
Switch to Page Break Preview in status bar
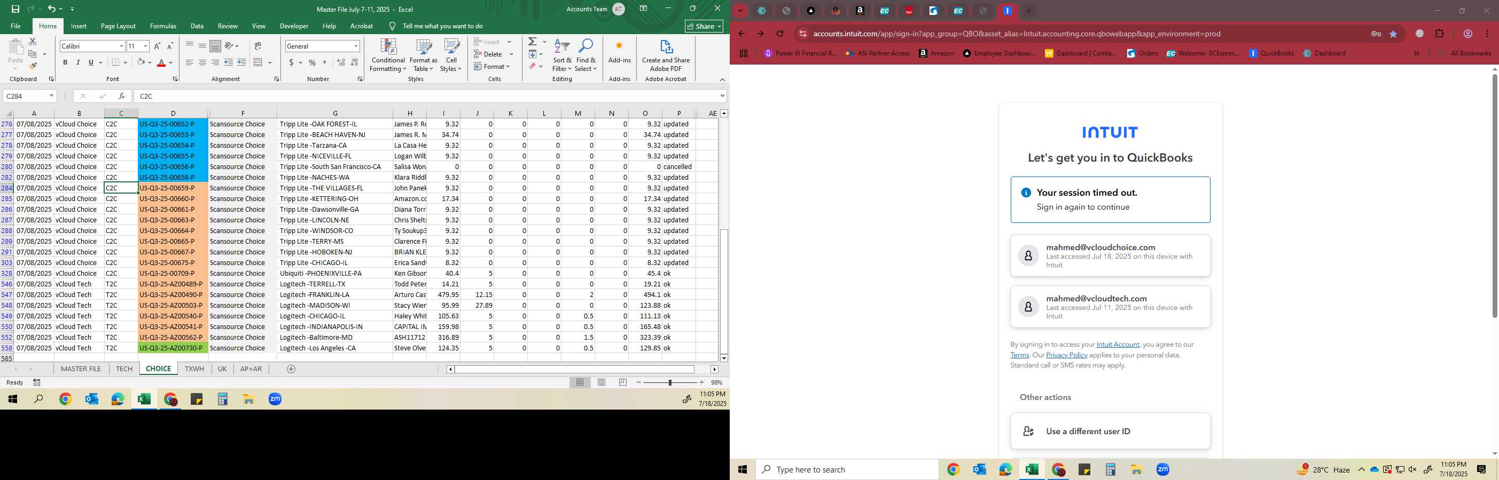[x=623, y=382]
